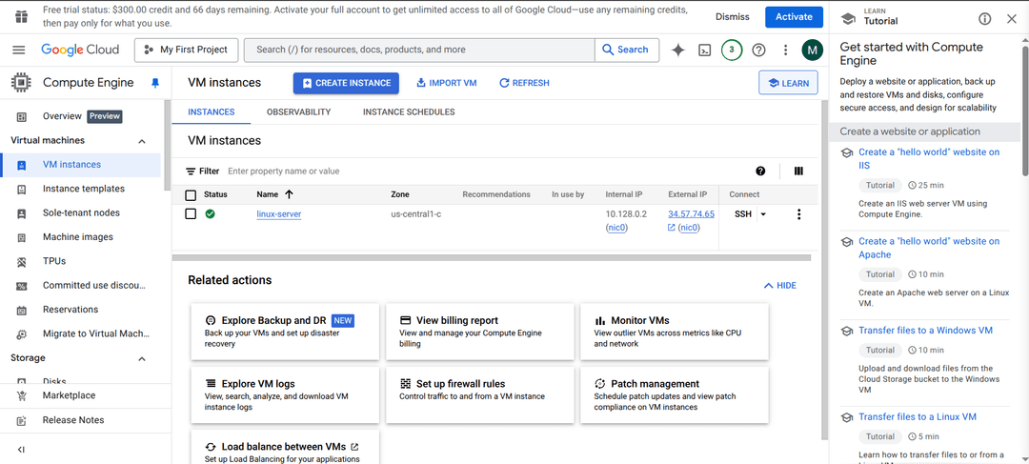Screen dimensions: 1029x464
Task: Click the Create Instance button
Action: 346,83
